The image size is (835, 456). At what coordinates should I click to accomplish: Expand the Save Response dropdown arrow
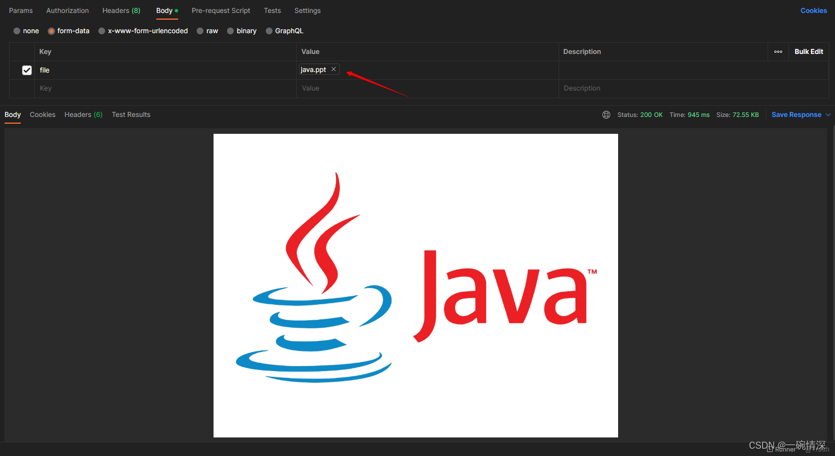(x=828, y=115)
